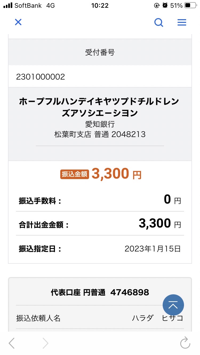The image size is (200, 355).
Task: Go forward with the right arrow
Action: click(45, 343)
